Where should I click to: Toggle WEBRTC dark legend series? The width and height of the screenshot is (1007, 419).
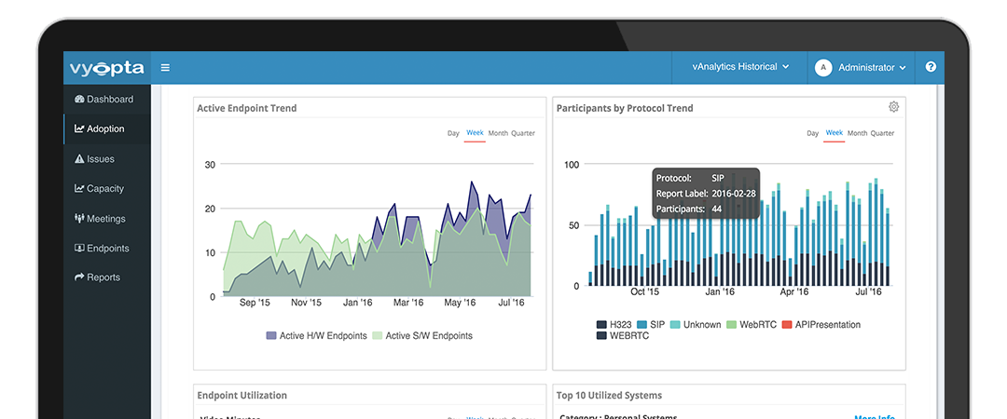623,335
